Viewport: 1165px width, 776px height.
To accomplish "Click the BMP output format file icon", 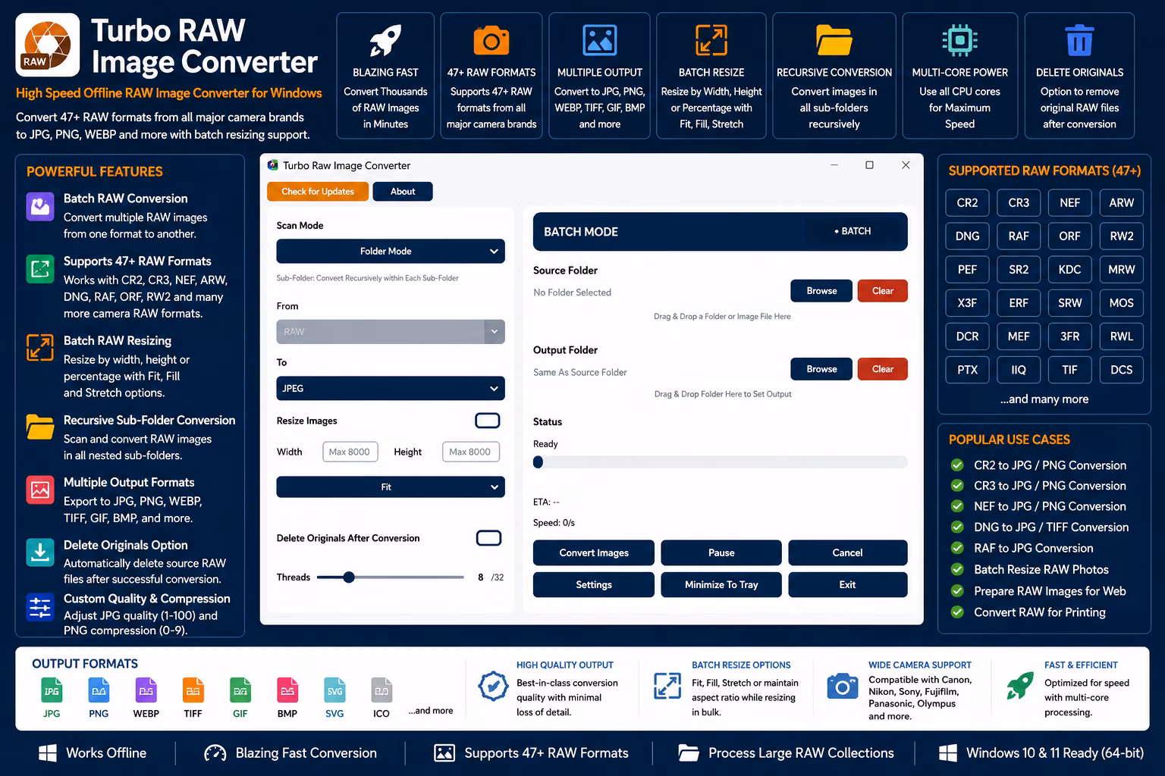I will 287,690.
